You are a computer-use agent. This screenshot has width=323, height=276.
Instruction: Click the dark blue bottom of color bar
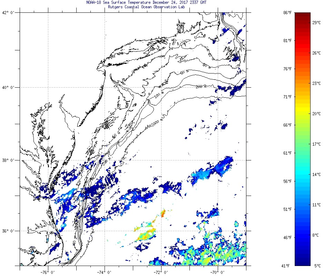click(x=303, y=262)
